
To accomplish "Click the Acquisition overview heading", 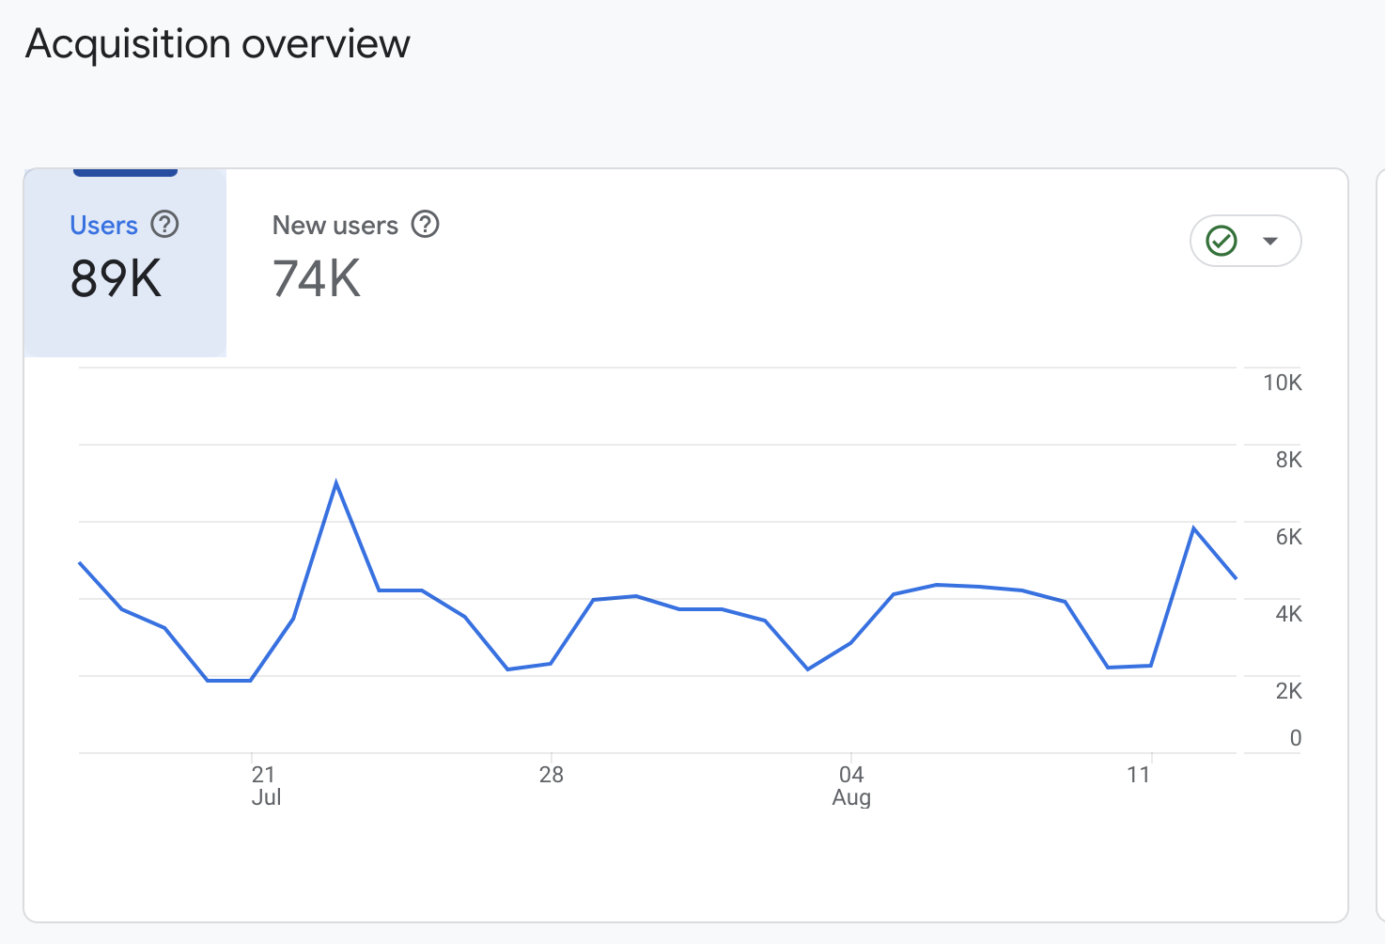I will tap(218, 44).
